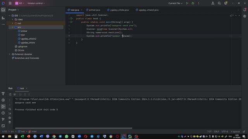Open the Problems tool window
This screenshot has width=248, height=139.
tap(3, 113)
